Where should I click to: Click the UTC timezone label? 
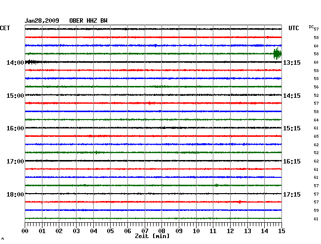pyautogui.click(x=293, y=28)
